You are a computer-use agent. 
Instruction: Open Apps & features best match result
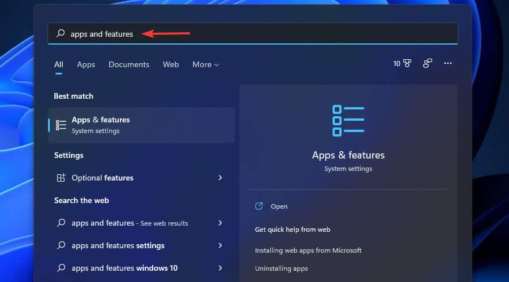[141, 125]
